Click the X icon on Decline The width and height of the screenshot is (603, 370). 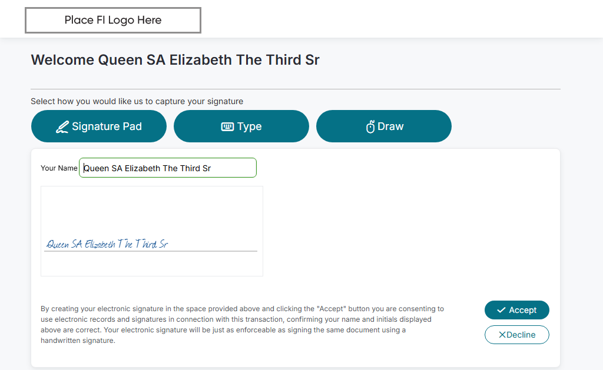click(502, 335)
